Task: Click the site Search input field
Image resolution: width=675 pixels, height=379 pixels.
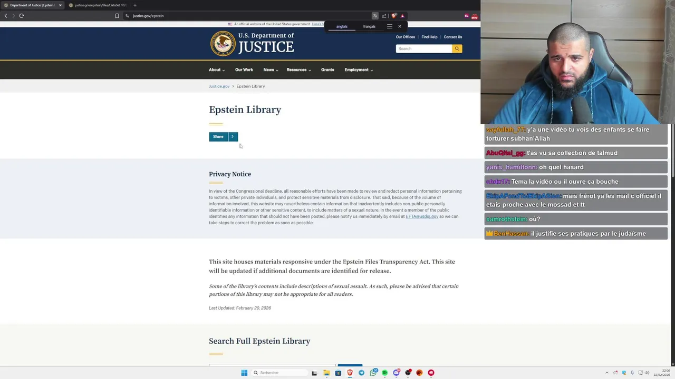Action: pos(424,48)
